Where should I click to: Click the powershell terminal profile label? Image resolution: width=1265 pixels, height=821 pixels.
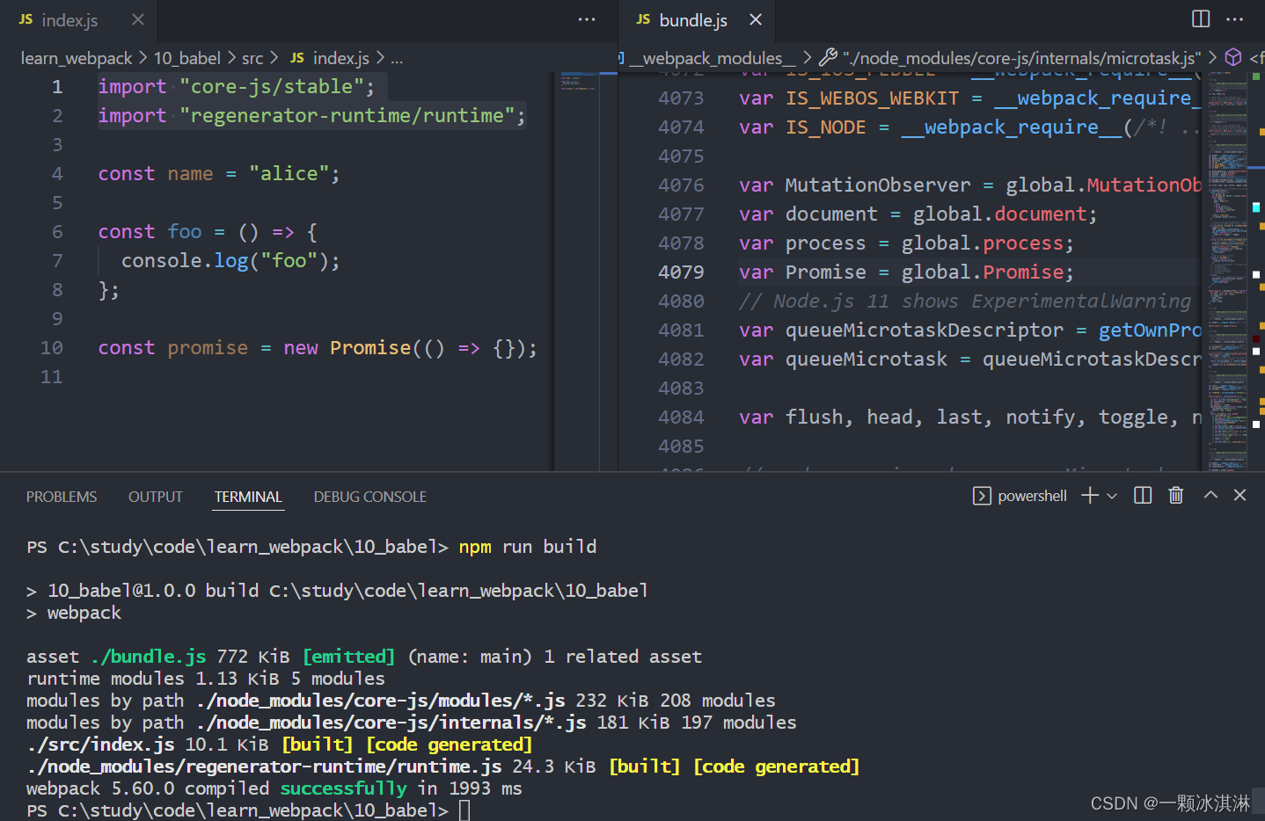1032,496
